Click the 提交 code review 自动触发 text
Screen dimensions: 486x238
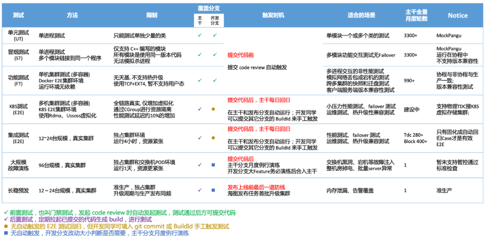coord(258,67)
